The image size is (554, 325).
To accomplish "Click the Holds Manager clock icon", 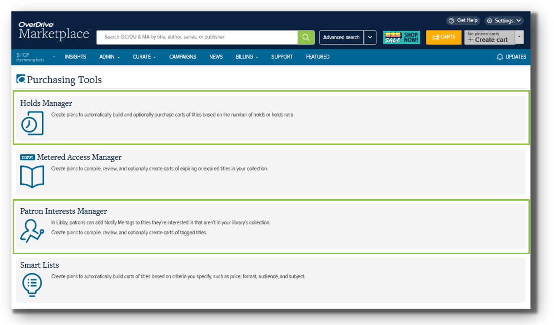I will (x=32, y=123).
